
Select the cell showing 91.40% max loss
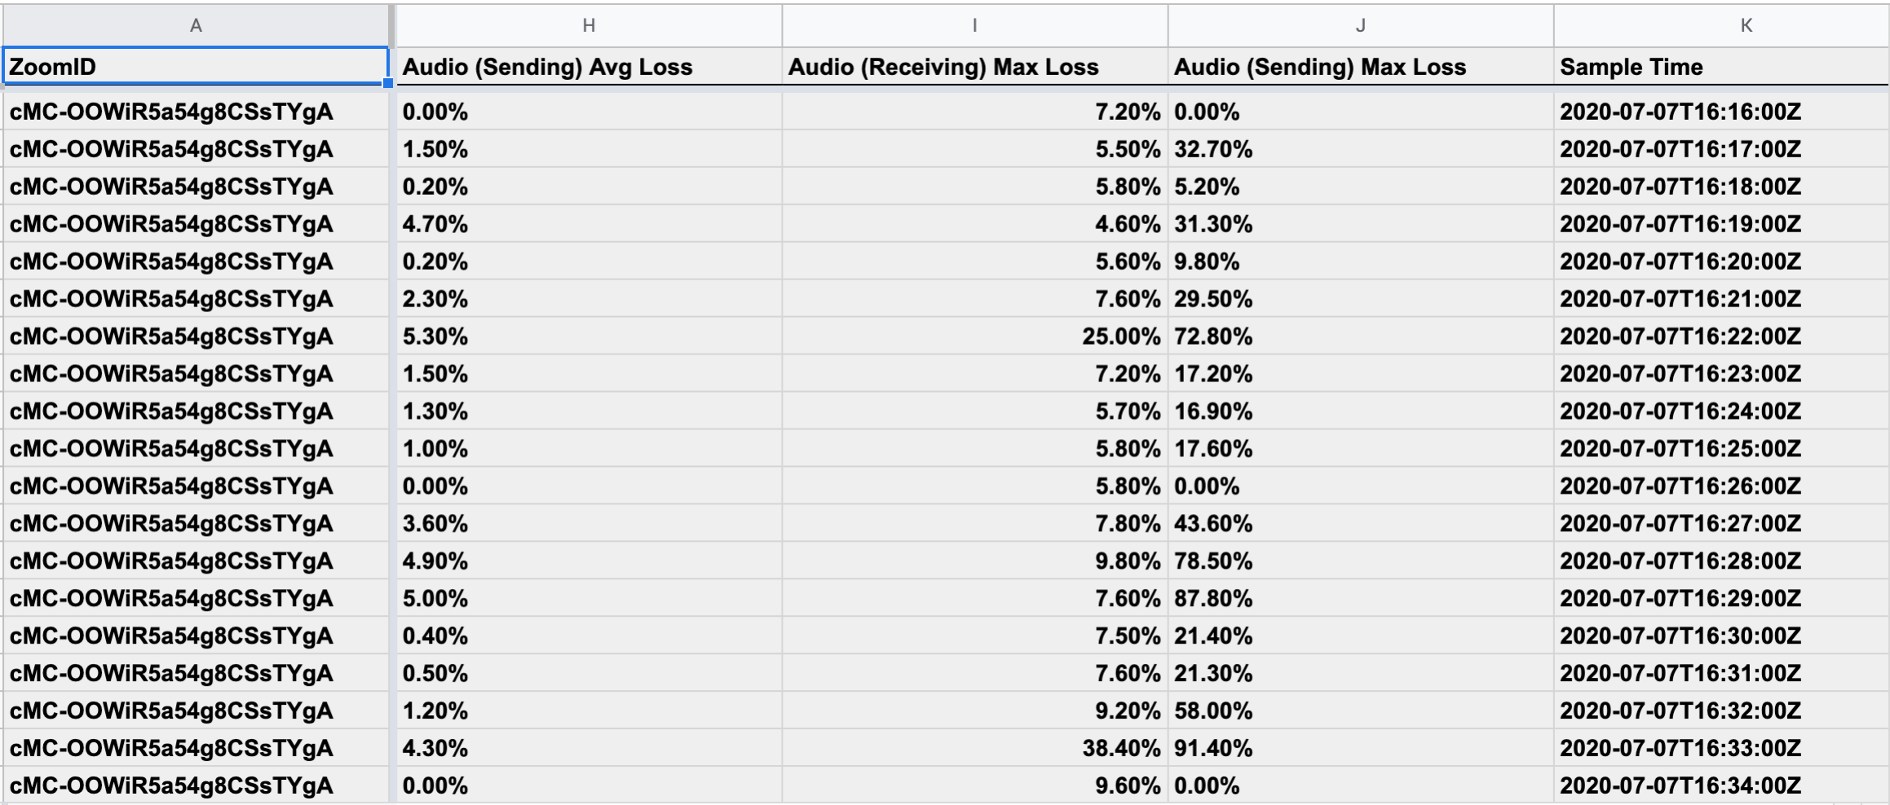tap(1360, 748)
